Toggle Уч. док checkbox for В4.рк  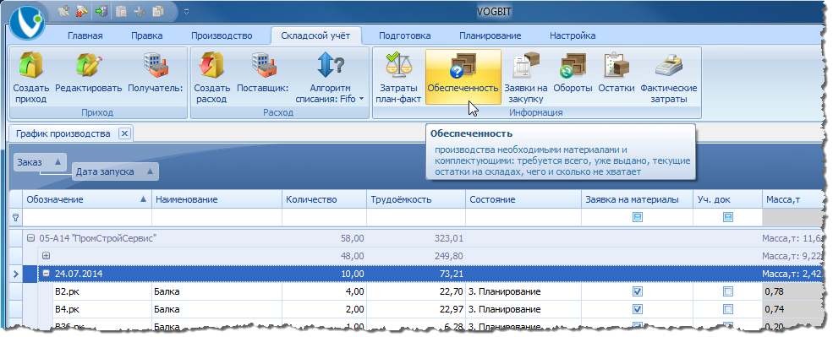click(727, 309)
